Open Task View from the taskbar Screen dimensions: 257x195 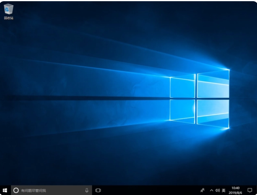click(98, 190)
